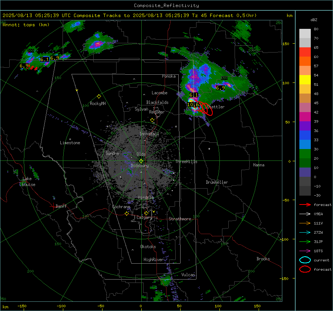Click the Okotoks label

pos(148,247)
